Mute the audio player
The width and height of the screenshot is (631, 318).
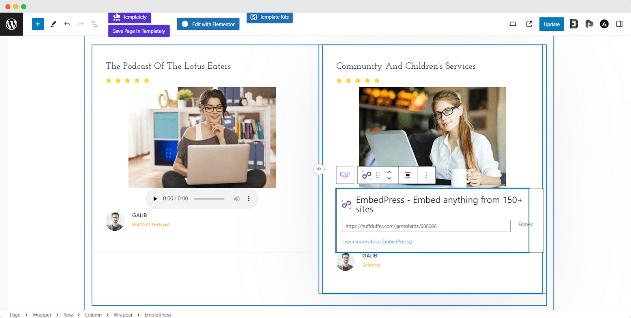(237, 199)
